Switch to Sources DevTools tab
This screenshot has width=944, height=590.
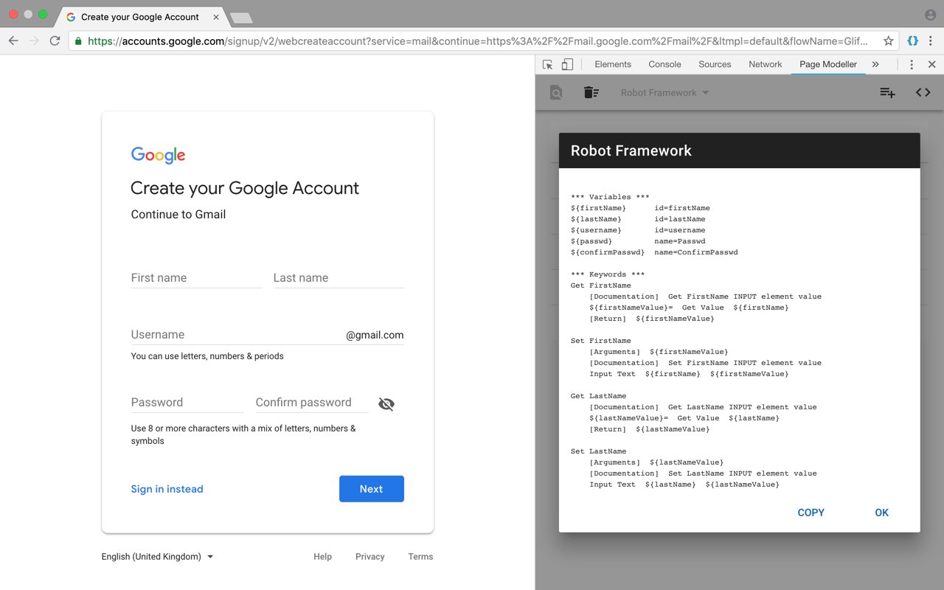point(715,64)
